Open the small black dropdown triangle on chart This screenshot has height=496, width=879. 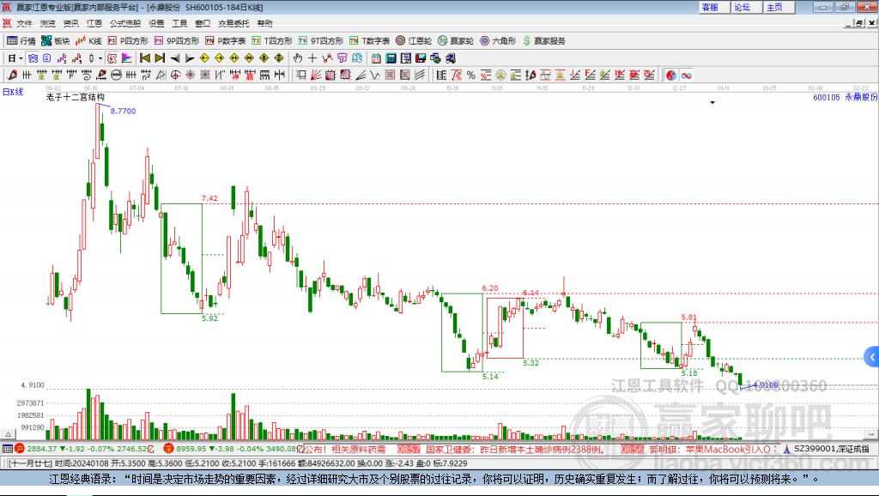tap(712, 103)
